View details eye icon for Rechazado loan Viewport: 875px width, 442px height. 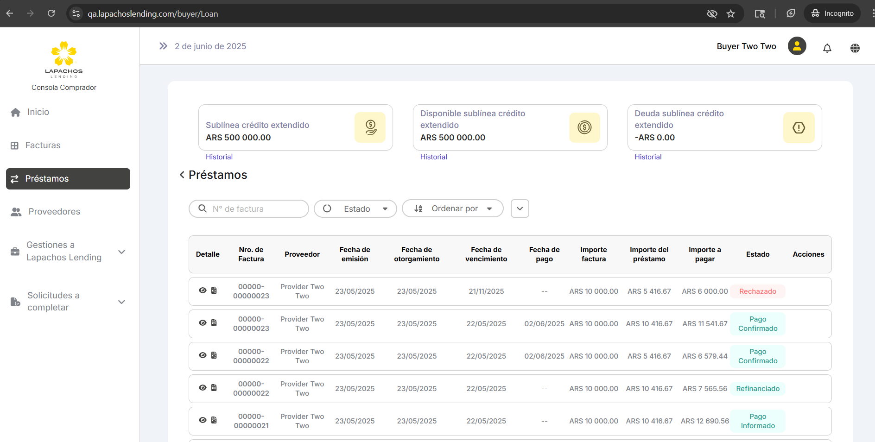point(203,290)
